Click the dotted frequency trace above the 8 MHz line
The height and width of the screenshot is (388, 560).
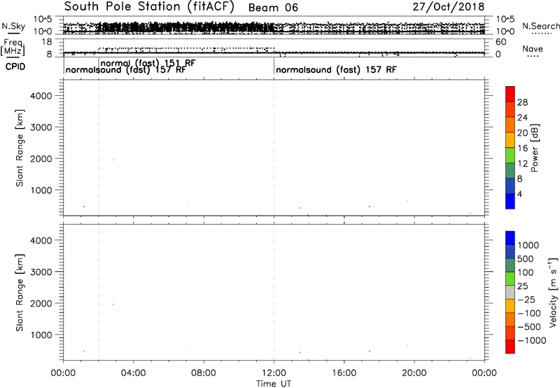tap(186, 48)
